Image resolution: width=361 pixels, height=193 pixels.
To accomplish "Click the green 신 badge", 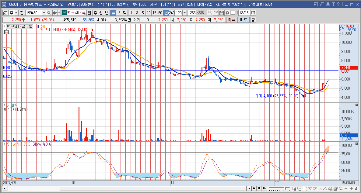I will coord(64,13).
